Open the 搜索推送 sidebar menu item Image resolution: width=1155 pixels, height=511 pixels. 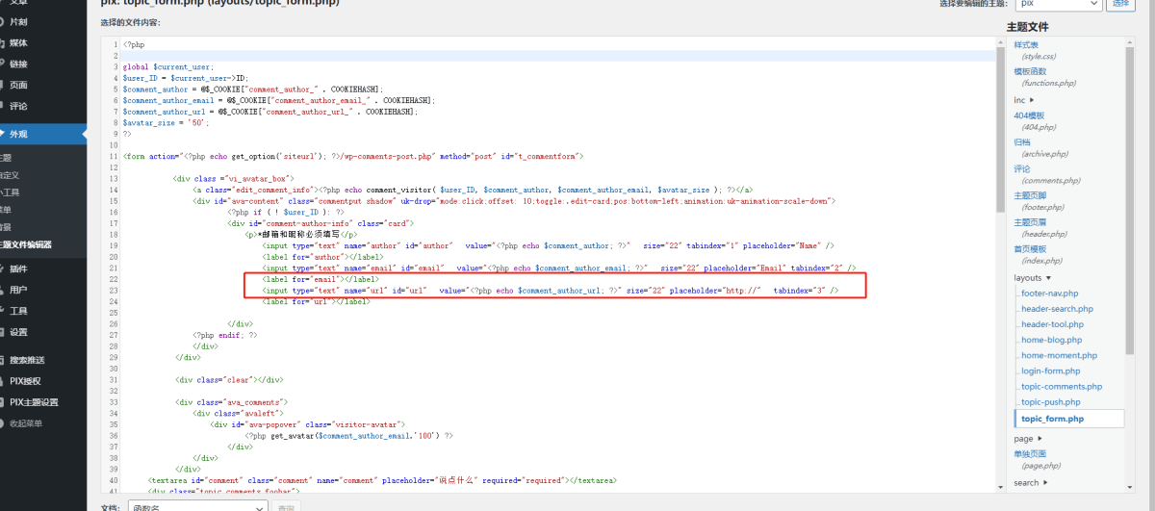click(x=26, y=360)
